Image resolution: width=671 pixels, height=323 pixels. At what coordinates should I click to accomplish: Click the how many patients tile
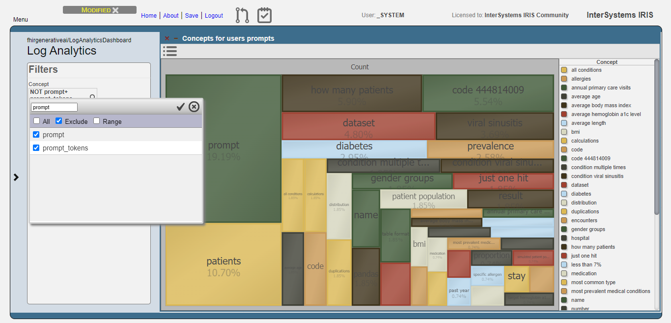coord(352,93)
